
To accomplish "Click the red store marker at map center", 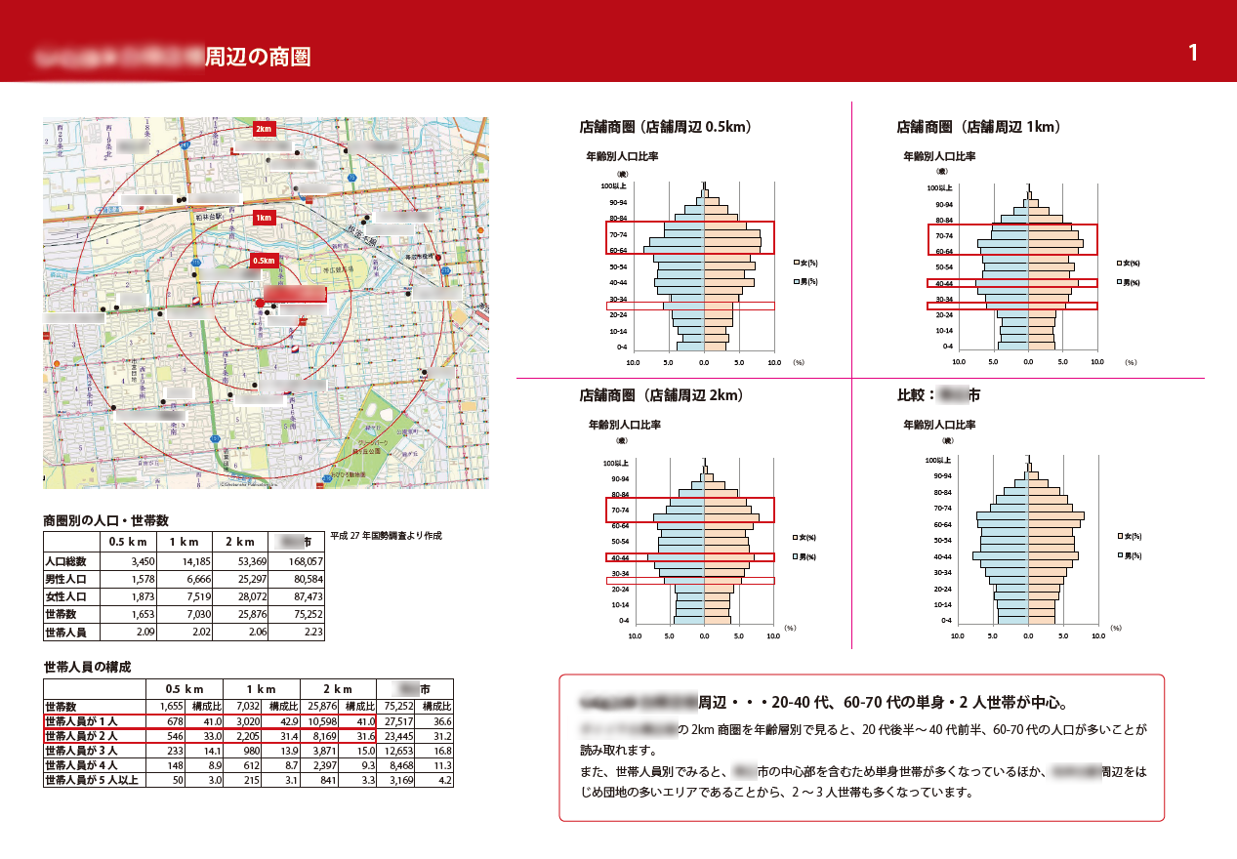I will (x=259, y=304).
